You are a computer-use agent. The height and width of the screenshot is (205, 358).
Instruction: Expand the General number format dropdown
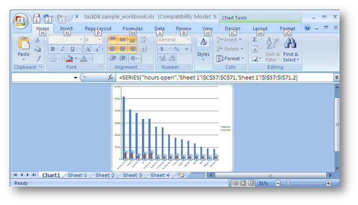pos(188,39)
